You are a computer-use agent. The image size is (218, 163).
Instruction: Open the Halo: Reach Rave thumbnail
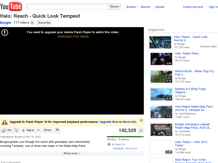tap(161, 59)
